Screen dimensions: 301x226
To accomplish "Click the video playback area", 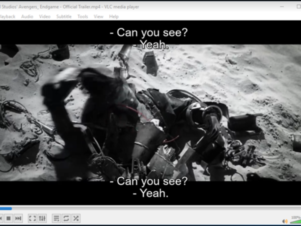I will point(150,113).
